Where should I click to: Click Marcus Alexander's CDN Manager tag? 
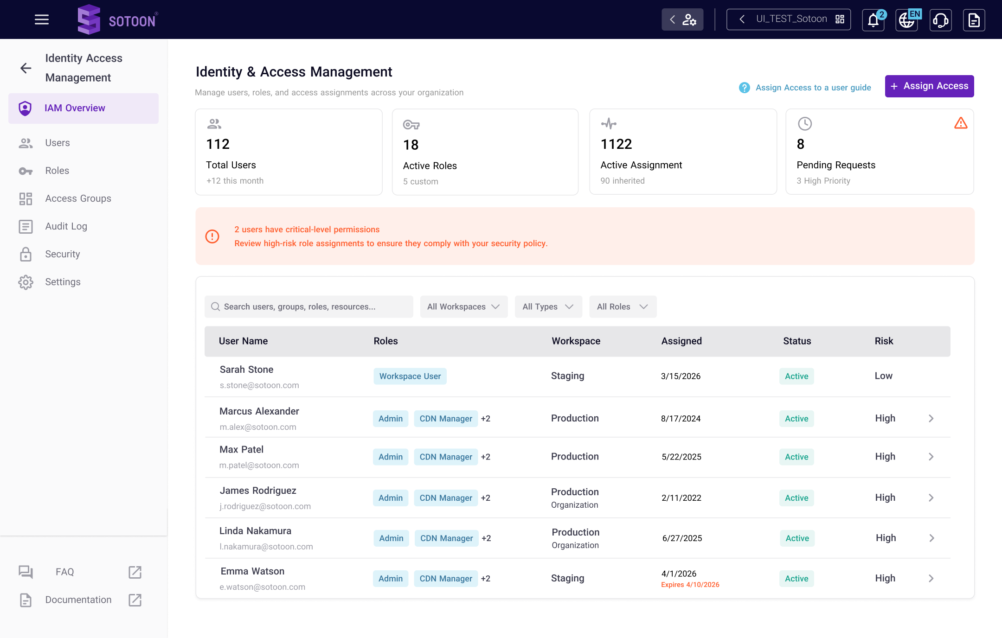[x=446, y=419]
